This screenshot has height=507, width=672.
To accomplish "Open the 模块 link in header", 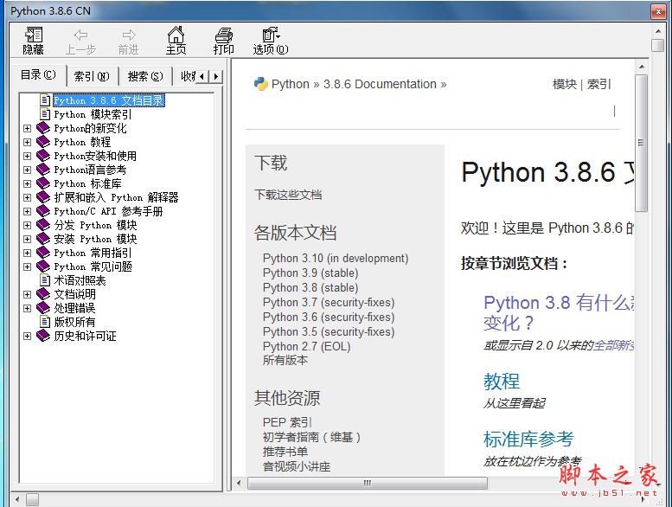I will click(565, 84).
